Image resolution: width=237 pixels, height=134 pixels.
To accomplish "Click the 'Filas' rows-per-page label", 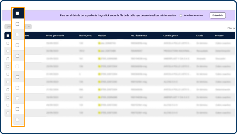I will click(231, 28).
